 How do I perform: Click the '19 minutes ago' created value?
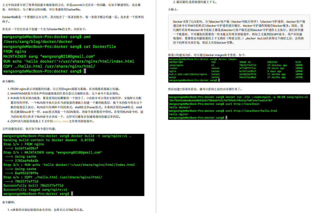(x=277, y=65)
